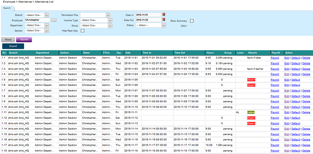The width and height of the screenshot is (313, 154).
Task: Click Date cell 2016-11-09
Action: coord(131,101)
